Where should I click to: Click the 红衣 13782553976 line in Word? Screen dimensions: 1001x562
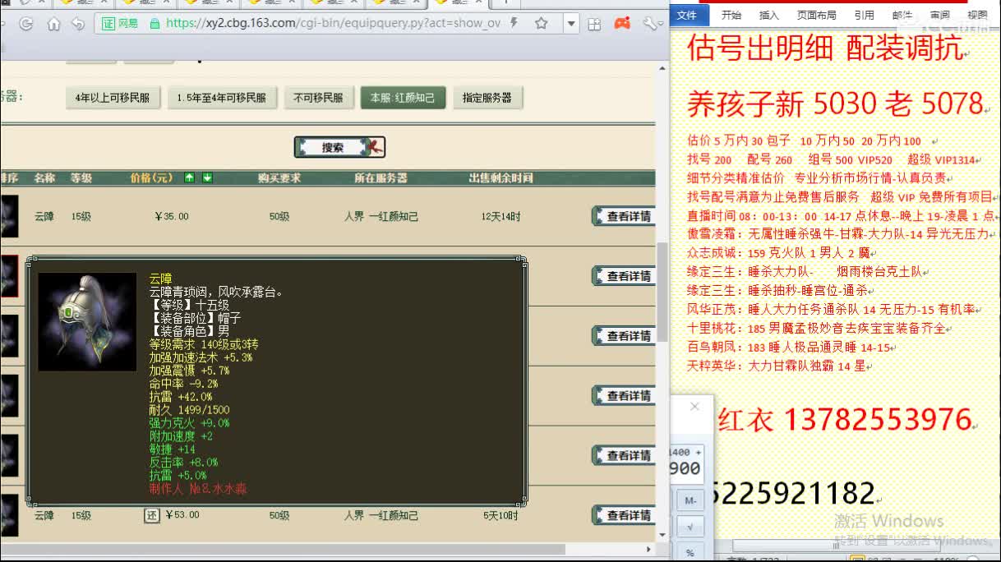tap(846, 420)
